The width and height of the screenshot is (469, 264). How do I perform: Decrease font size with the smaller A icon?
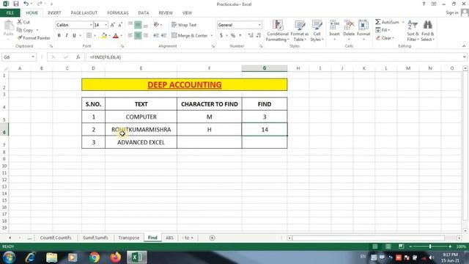coord(120,25)
